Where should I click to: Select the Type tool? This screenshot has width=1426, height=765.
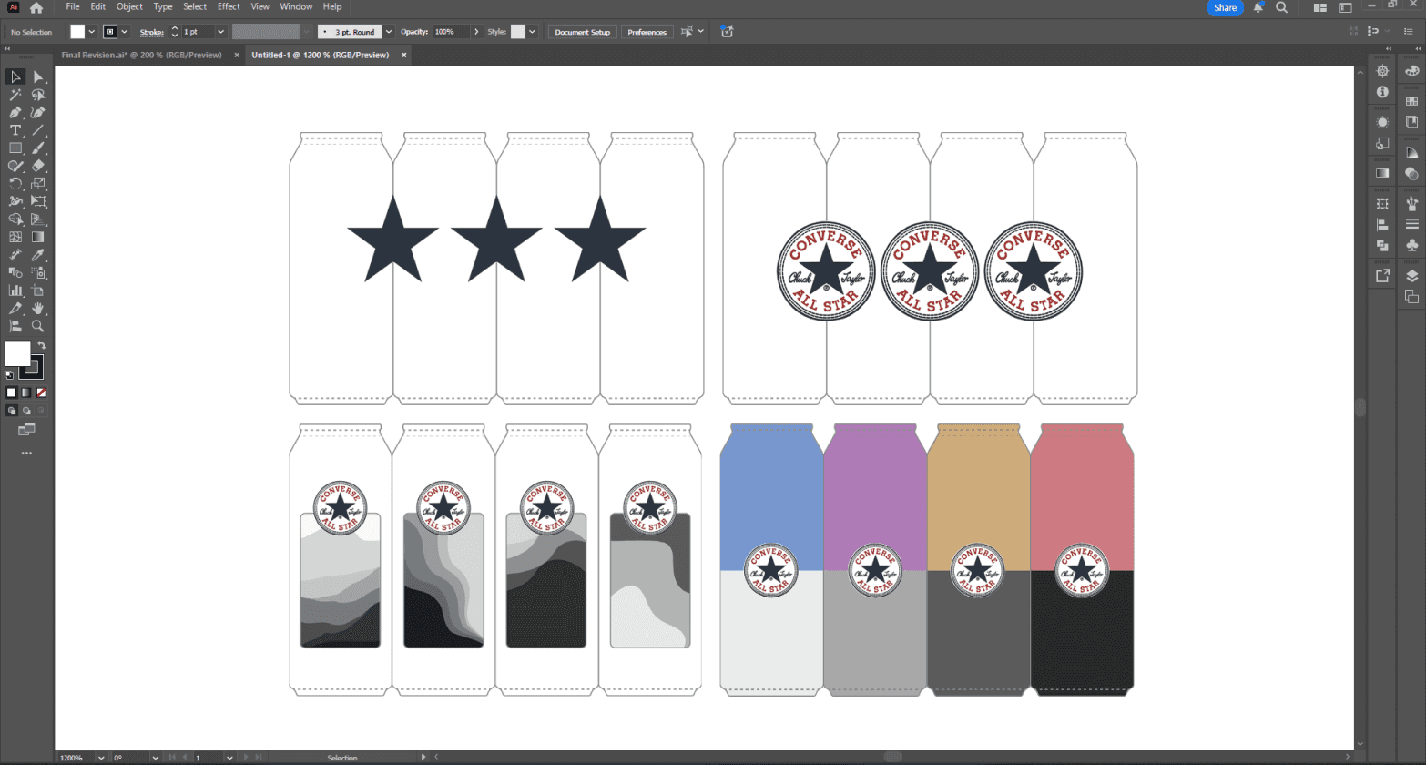15,130
